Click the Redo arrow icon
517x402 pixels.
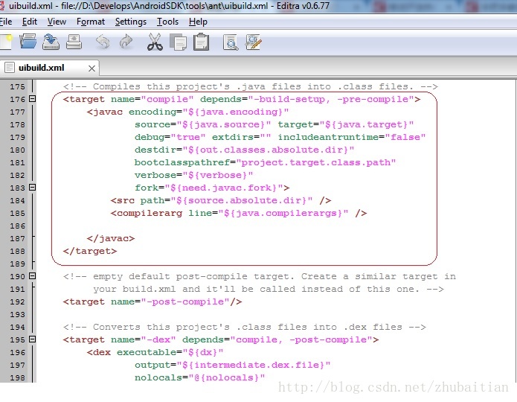click(126, 42)
